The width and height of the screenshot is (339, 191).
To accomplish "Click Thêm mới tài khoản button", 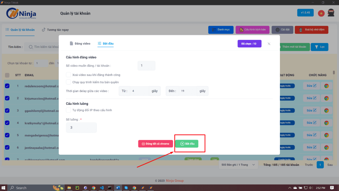I will (x=294, y=47).
